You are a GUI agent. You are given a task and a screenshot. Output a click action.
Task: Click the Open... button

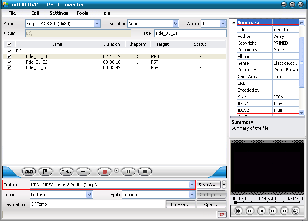(x=211, y=204)
